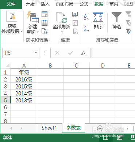Open the 获取外部数据 menu
The height and width of the screenshot is (142, 135).
(x=12, y=23)
